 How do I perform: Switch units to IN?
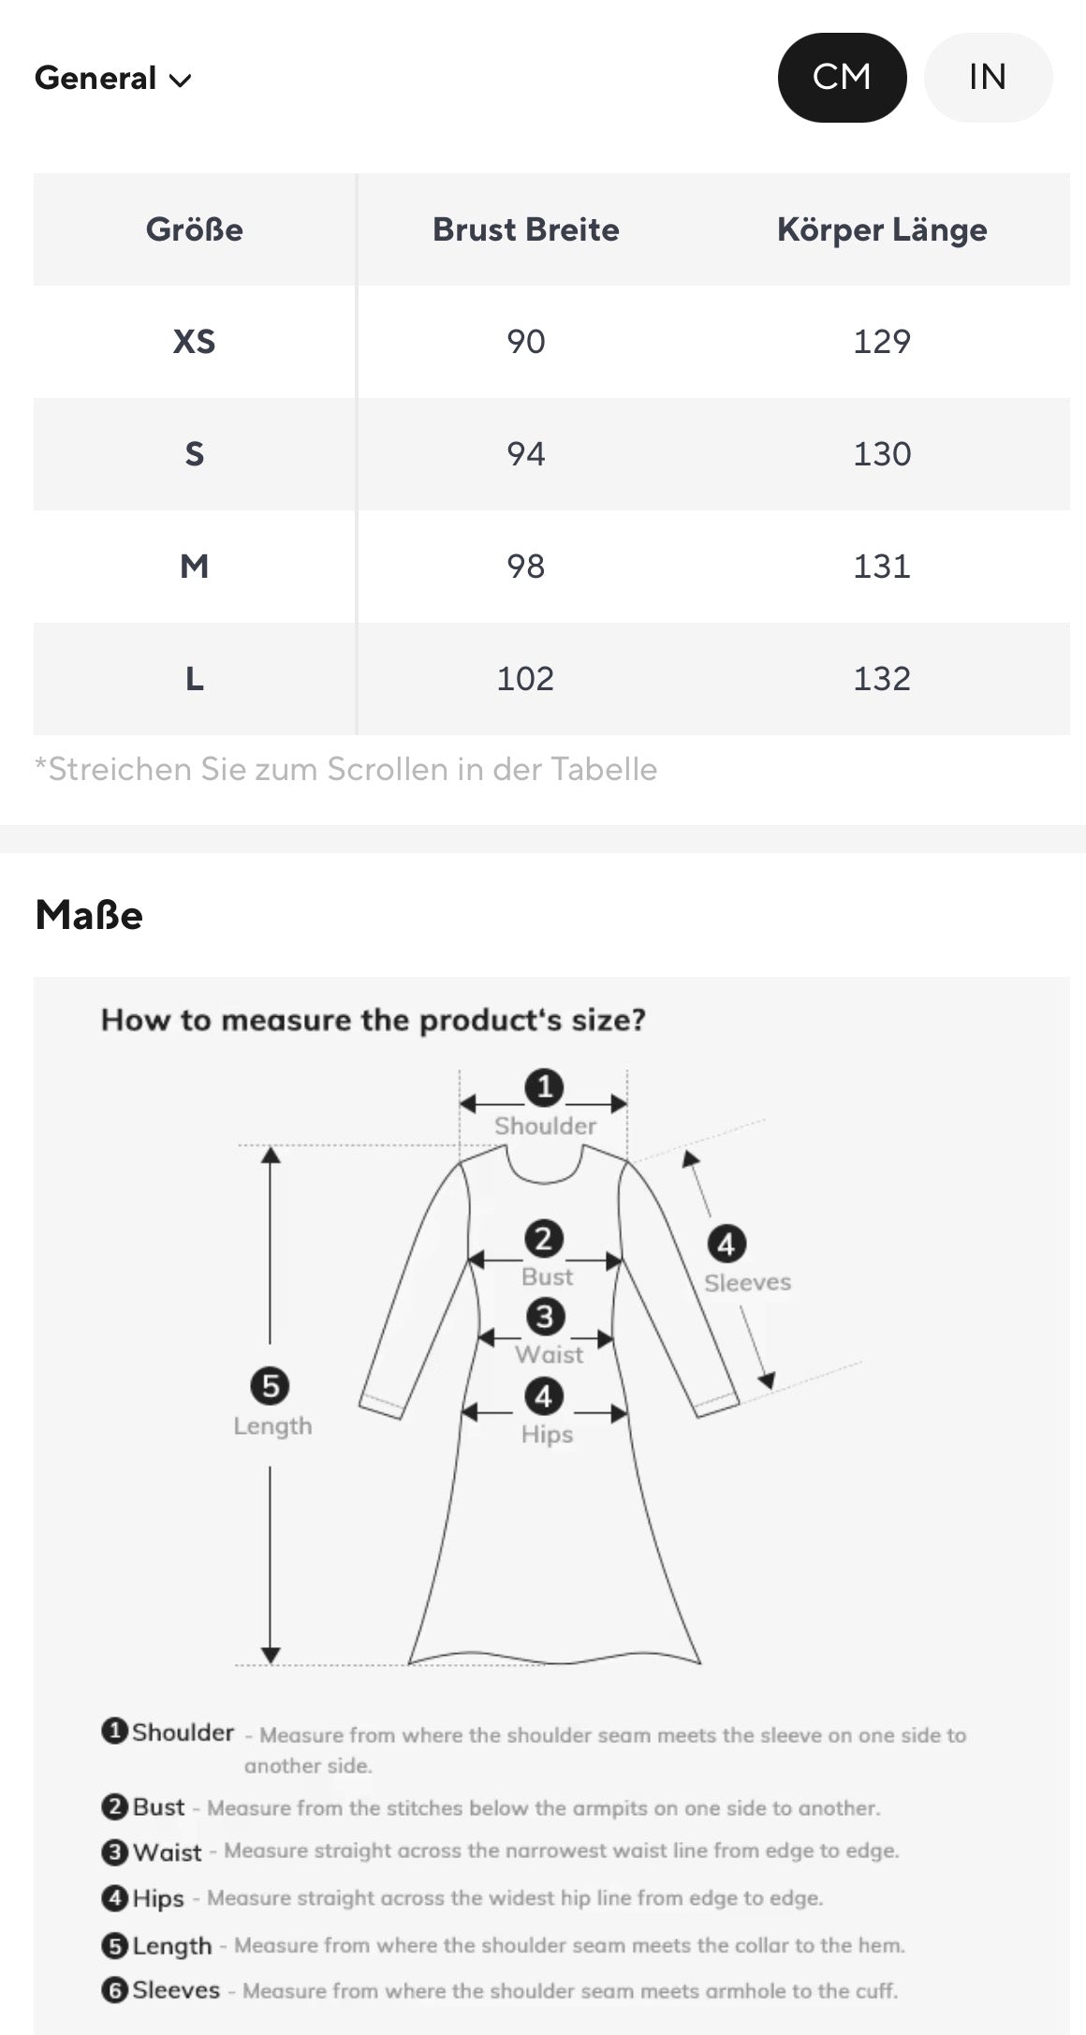[x=988, y=78]
